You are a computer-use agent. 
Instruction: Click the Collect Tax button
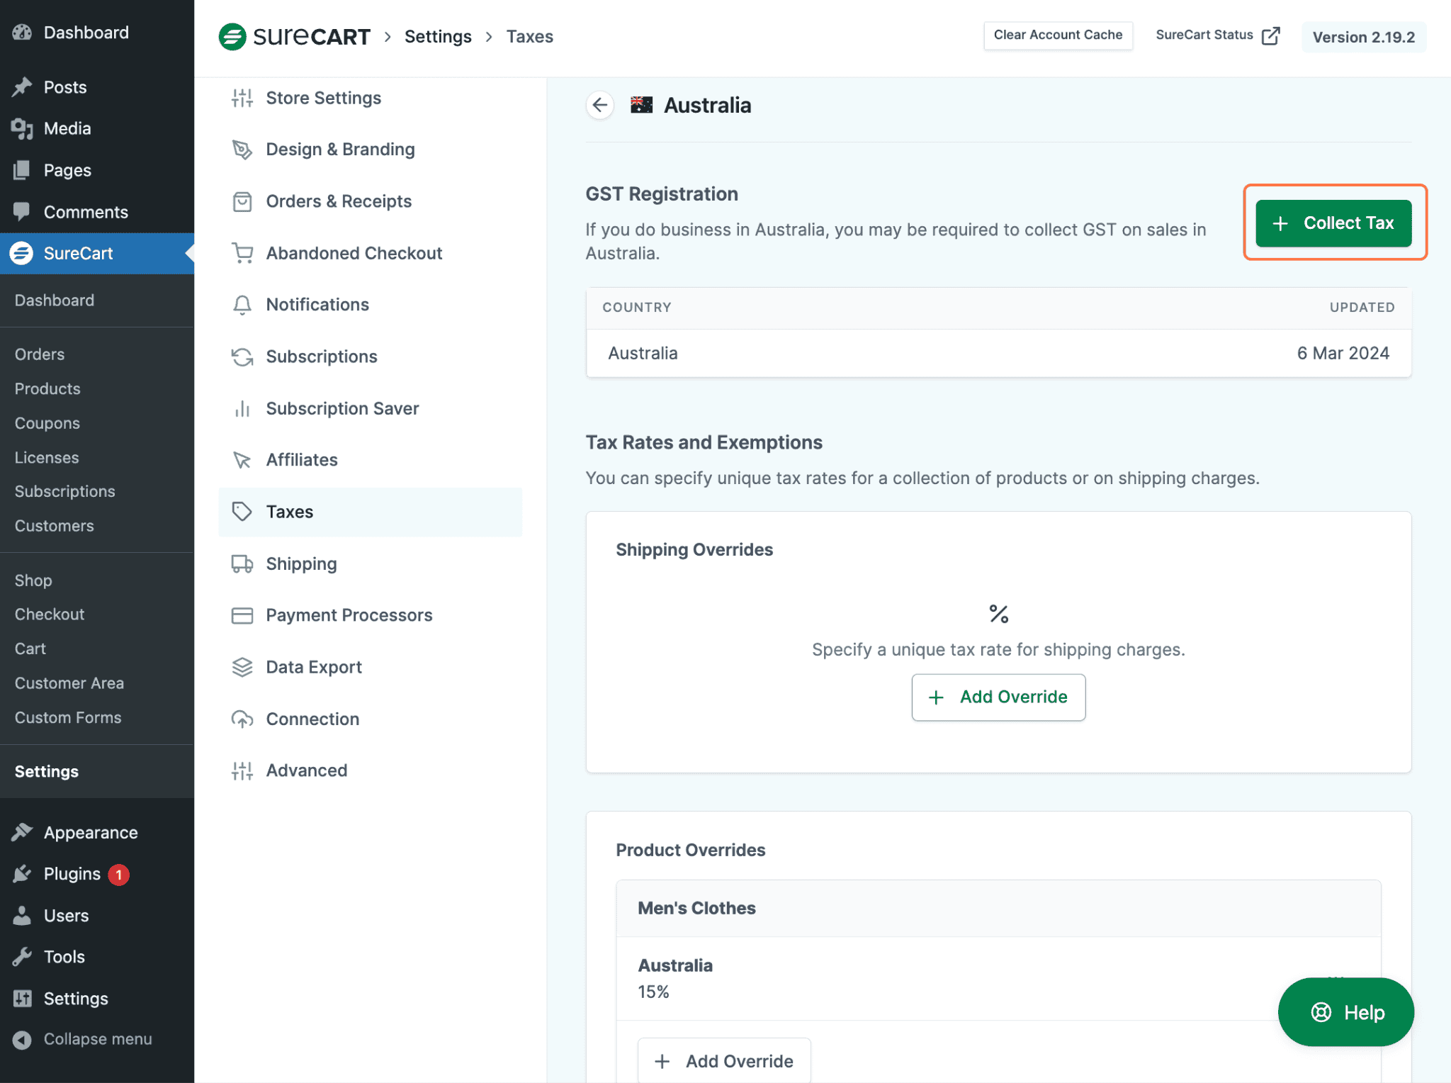[1334, 223]
